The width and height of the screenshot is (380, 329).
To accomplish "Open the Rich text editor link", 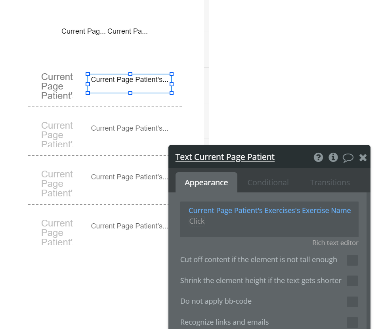I will pyautogui.click(x=335, y=243).
